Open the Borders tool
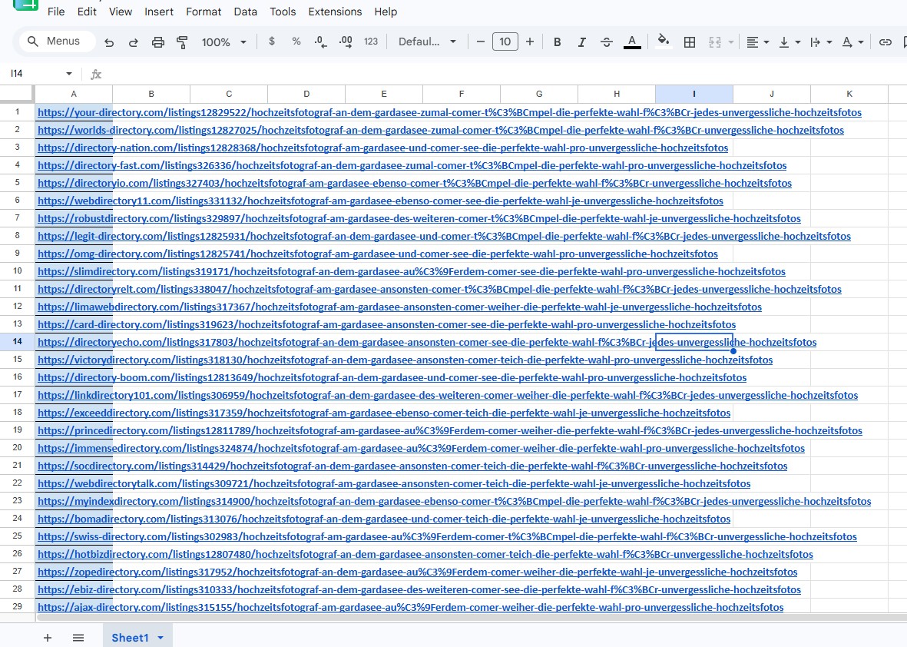The height and width of the screenshot is (647, 907). 690,42
